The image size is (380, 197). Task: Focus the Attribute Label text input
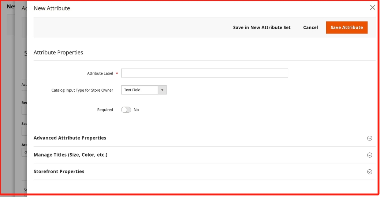pyautogui.click(x=204, y=73)
